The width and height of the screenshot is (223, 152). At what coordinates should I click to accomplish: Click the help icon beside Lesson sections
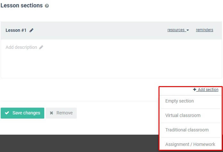[47, 6]
